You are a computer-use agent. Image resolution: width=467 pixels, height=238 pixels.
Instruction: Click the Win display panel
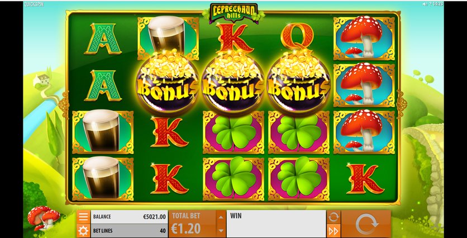point(276,224)
